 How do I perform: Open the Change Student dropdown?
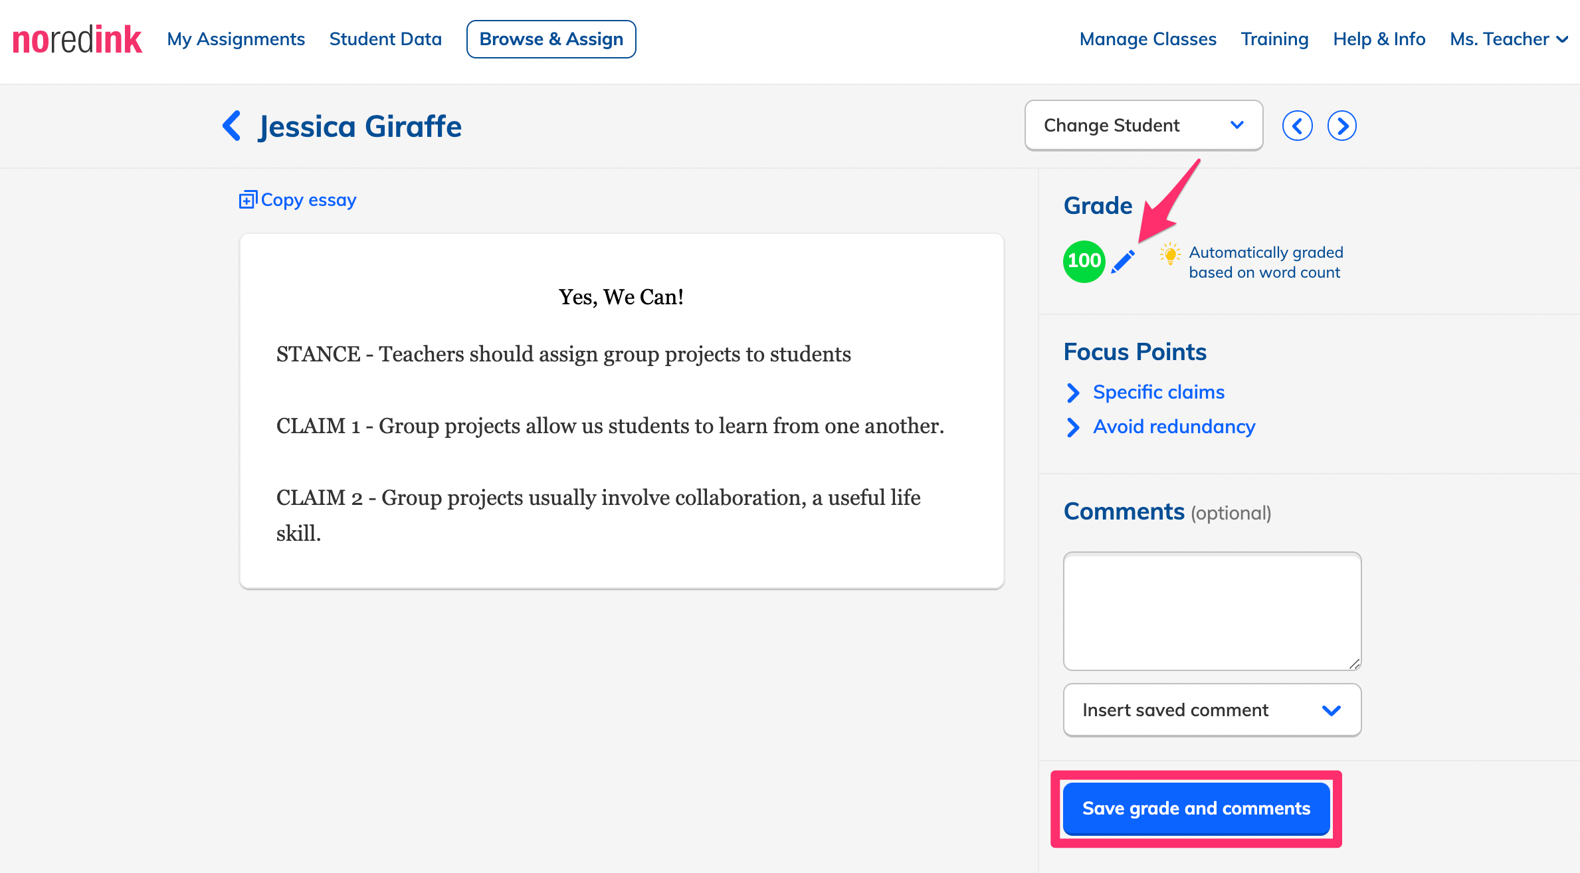[x=1143, y=125]
